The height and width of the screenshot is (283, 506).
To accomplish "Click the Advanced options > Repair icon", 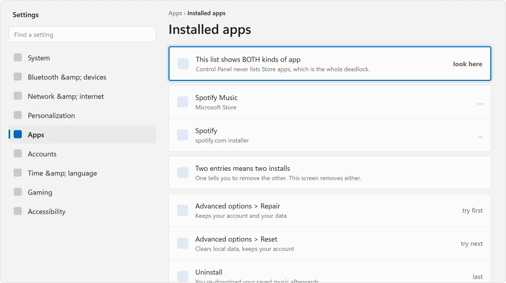I will pos(183,210).
